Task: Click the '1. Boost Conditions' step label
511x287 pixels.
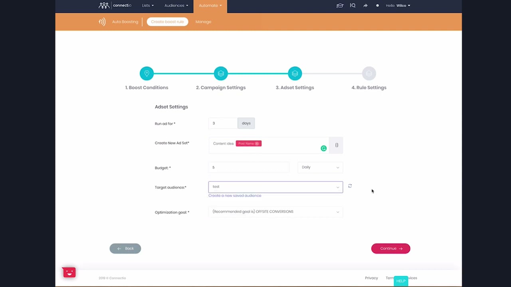Action: [147, 88]
